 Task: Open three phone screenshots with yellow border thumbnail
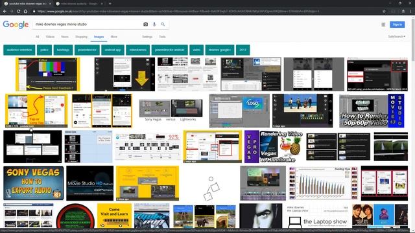click(x=102, y=111)
